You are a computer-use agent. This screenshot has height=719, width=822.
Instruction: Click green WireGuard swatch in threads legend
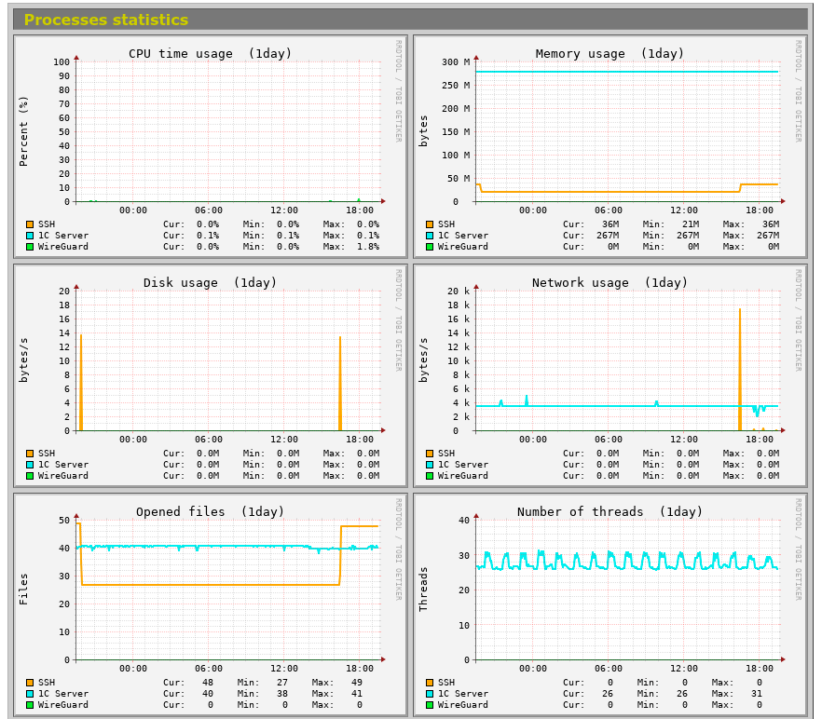pos(430,705)
